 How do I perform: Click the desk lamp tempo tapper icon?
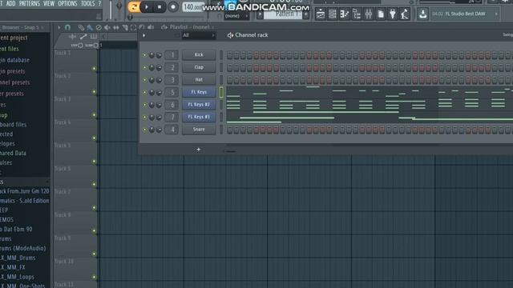click(405, 14)
